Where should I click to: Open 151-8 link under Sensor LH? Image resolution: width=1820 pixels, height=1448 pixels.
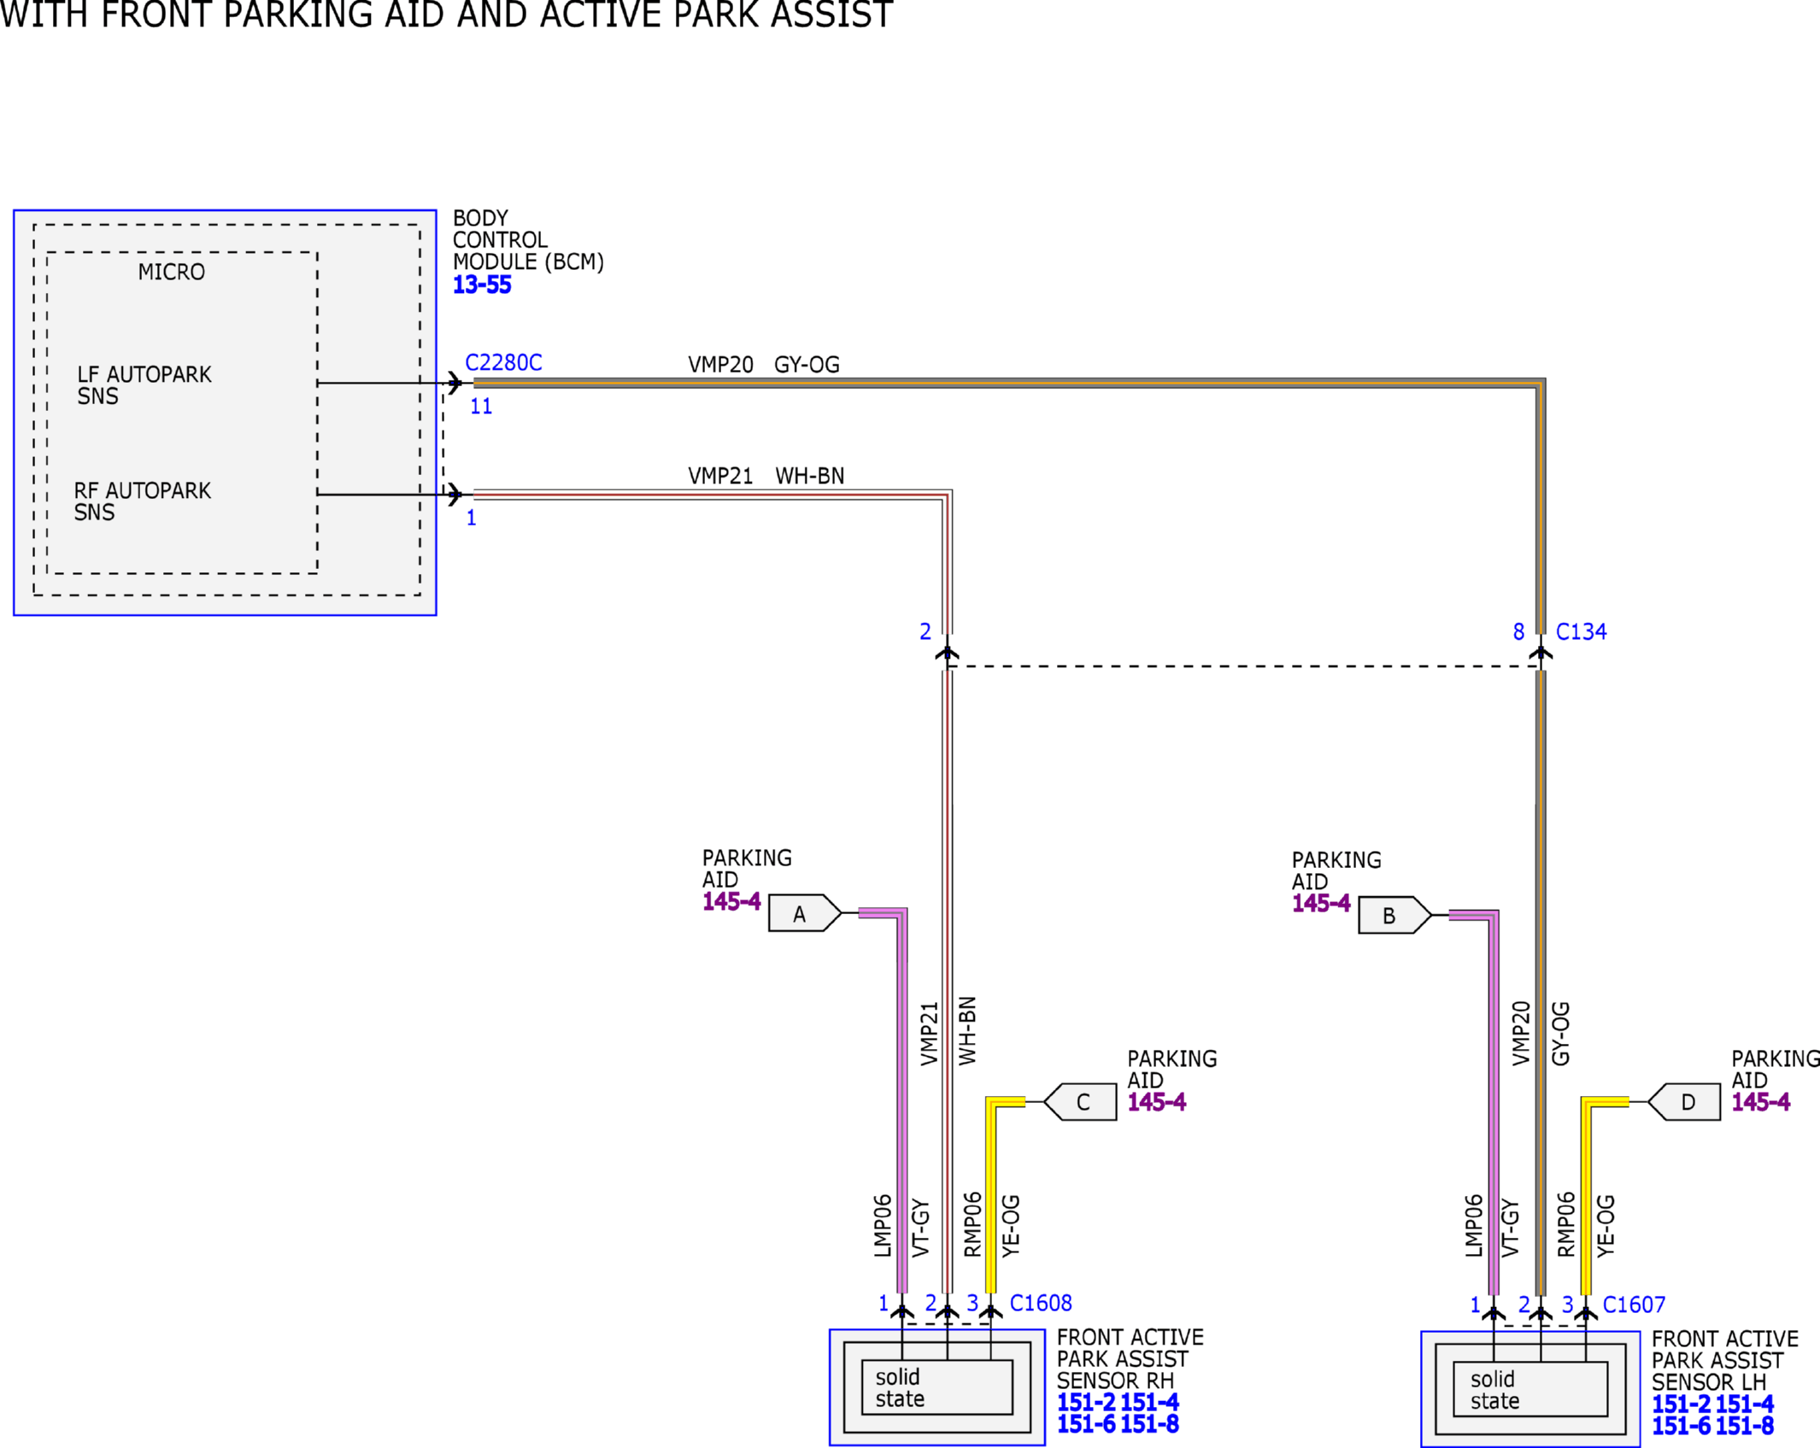click(1745, 1426)
